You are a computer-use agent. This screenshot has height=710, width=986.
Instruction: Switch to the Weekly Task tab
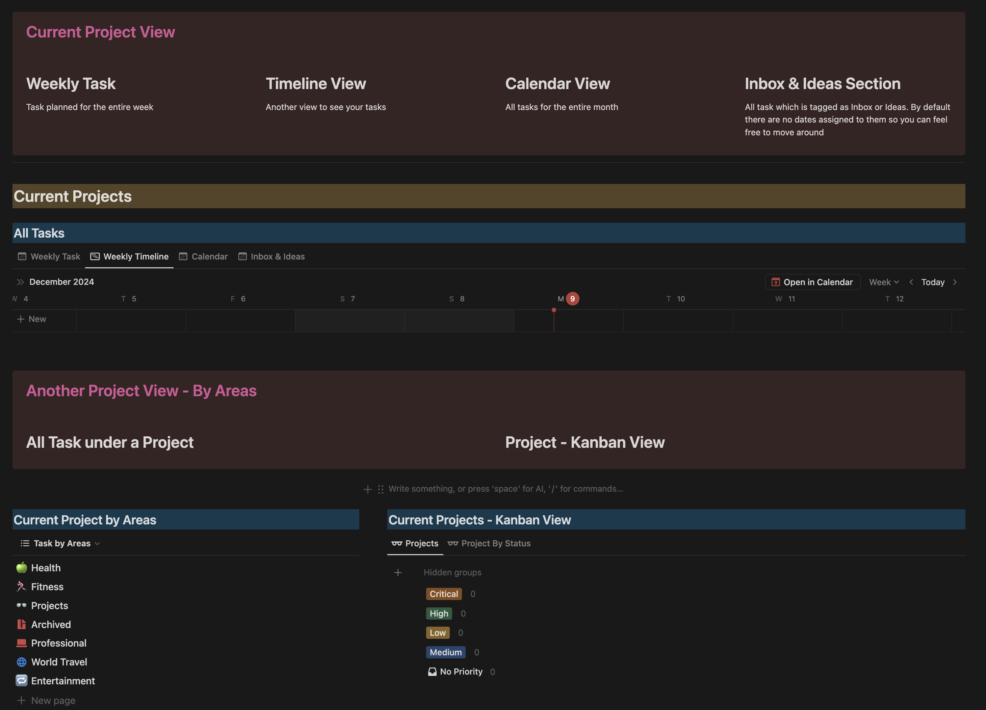point(49,256)
